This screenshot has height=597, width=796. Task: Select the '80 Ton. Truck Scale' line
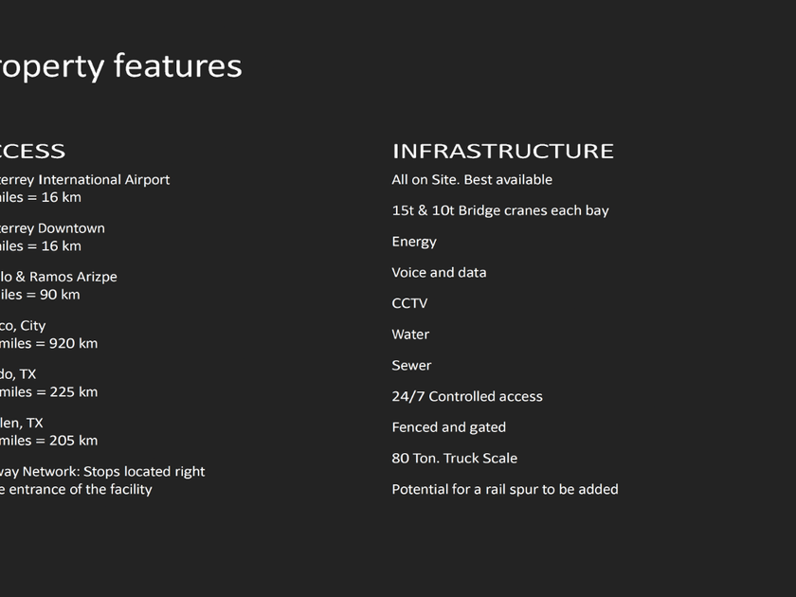click(x=455, y=459)
